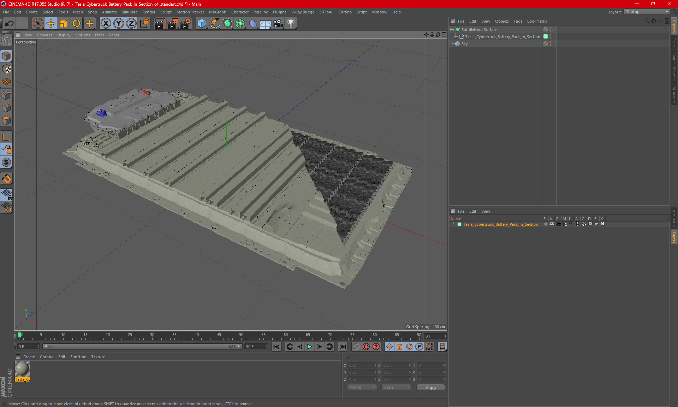The height and width of the screenshot is (407, 678).
Task: Go to start of animation
Action: point(276,347)
